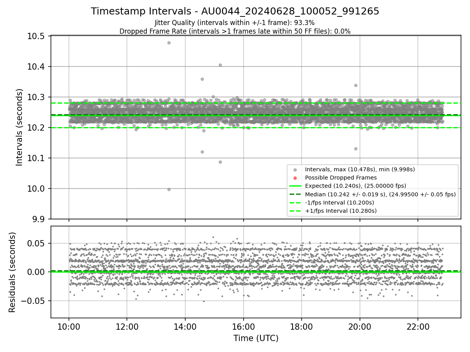The width and height of the screenshot is (470, 352).
Task: Click the '10:00' x-axis tick label
Action: pyautogui.click(x=69, y=327)
